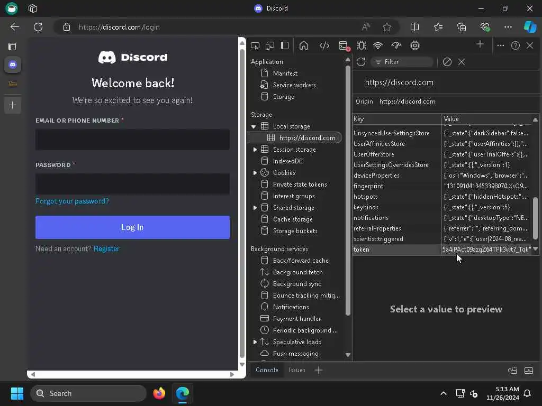Go back in browser
Viewport: 542px width, 406px height.
pos(15,27)
